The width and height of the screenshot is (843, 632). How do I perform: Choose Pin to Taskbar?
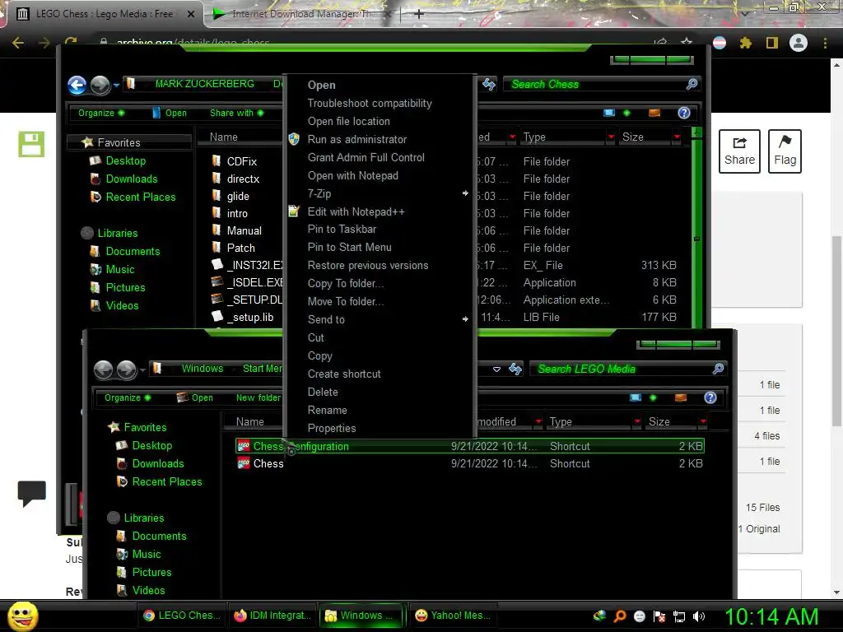coord(342,229)
